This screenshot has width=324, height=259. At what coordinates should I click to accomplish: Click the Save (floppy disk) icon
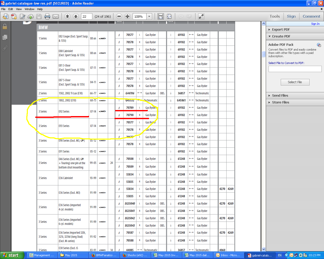click(x=39, y=16)
